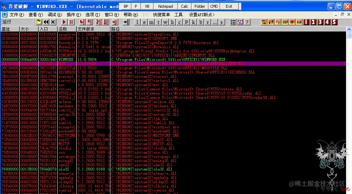This screenshot has height=194, width=352.
Task: Click the scrollbar up arrow
Action: pyautogui.click(x=349, y=30)
